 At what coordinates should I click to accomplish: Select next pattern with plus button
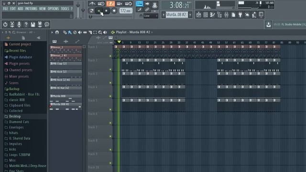[x=190, y=15]
